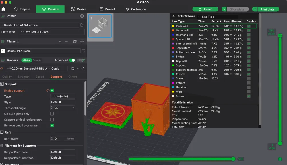Click the horizontal move slider handle
This screenshot has width=287, height=165.
233,159
